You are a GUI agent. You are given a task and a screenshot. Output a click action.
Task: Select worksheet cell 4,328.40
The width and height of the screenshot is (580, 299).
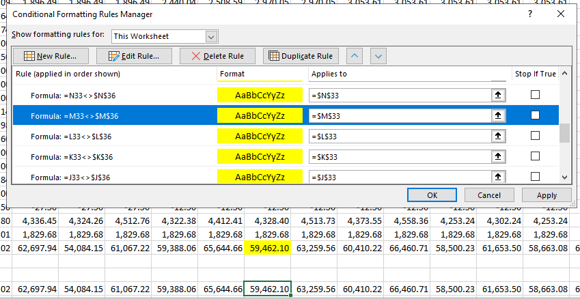pos(268,221)
